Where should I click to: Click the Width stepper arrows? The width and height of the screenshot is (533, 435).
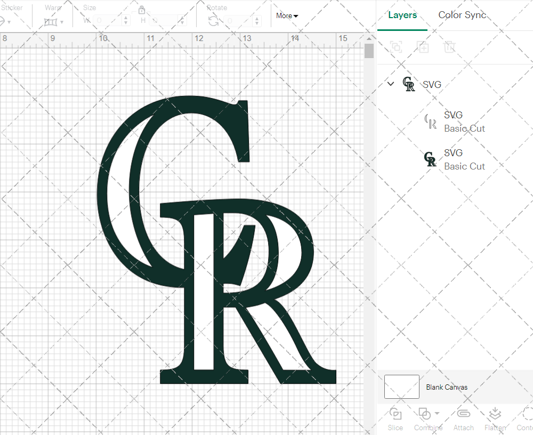click(126, 21)
